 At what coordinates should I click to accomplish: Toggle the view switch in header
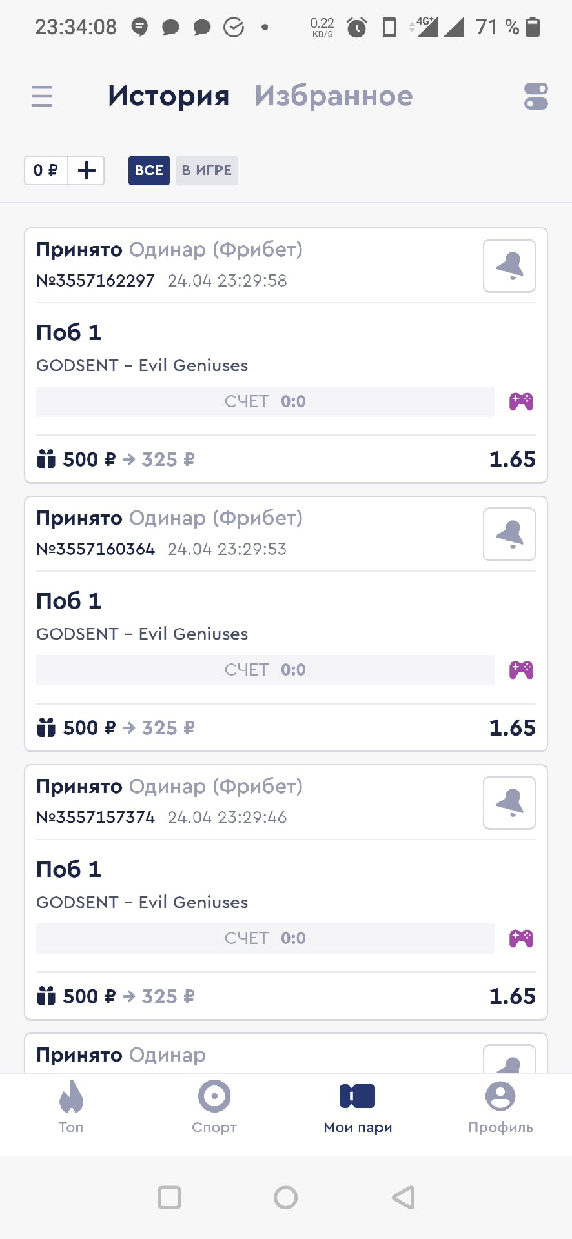(x=536, y=97)
